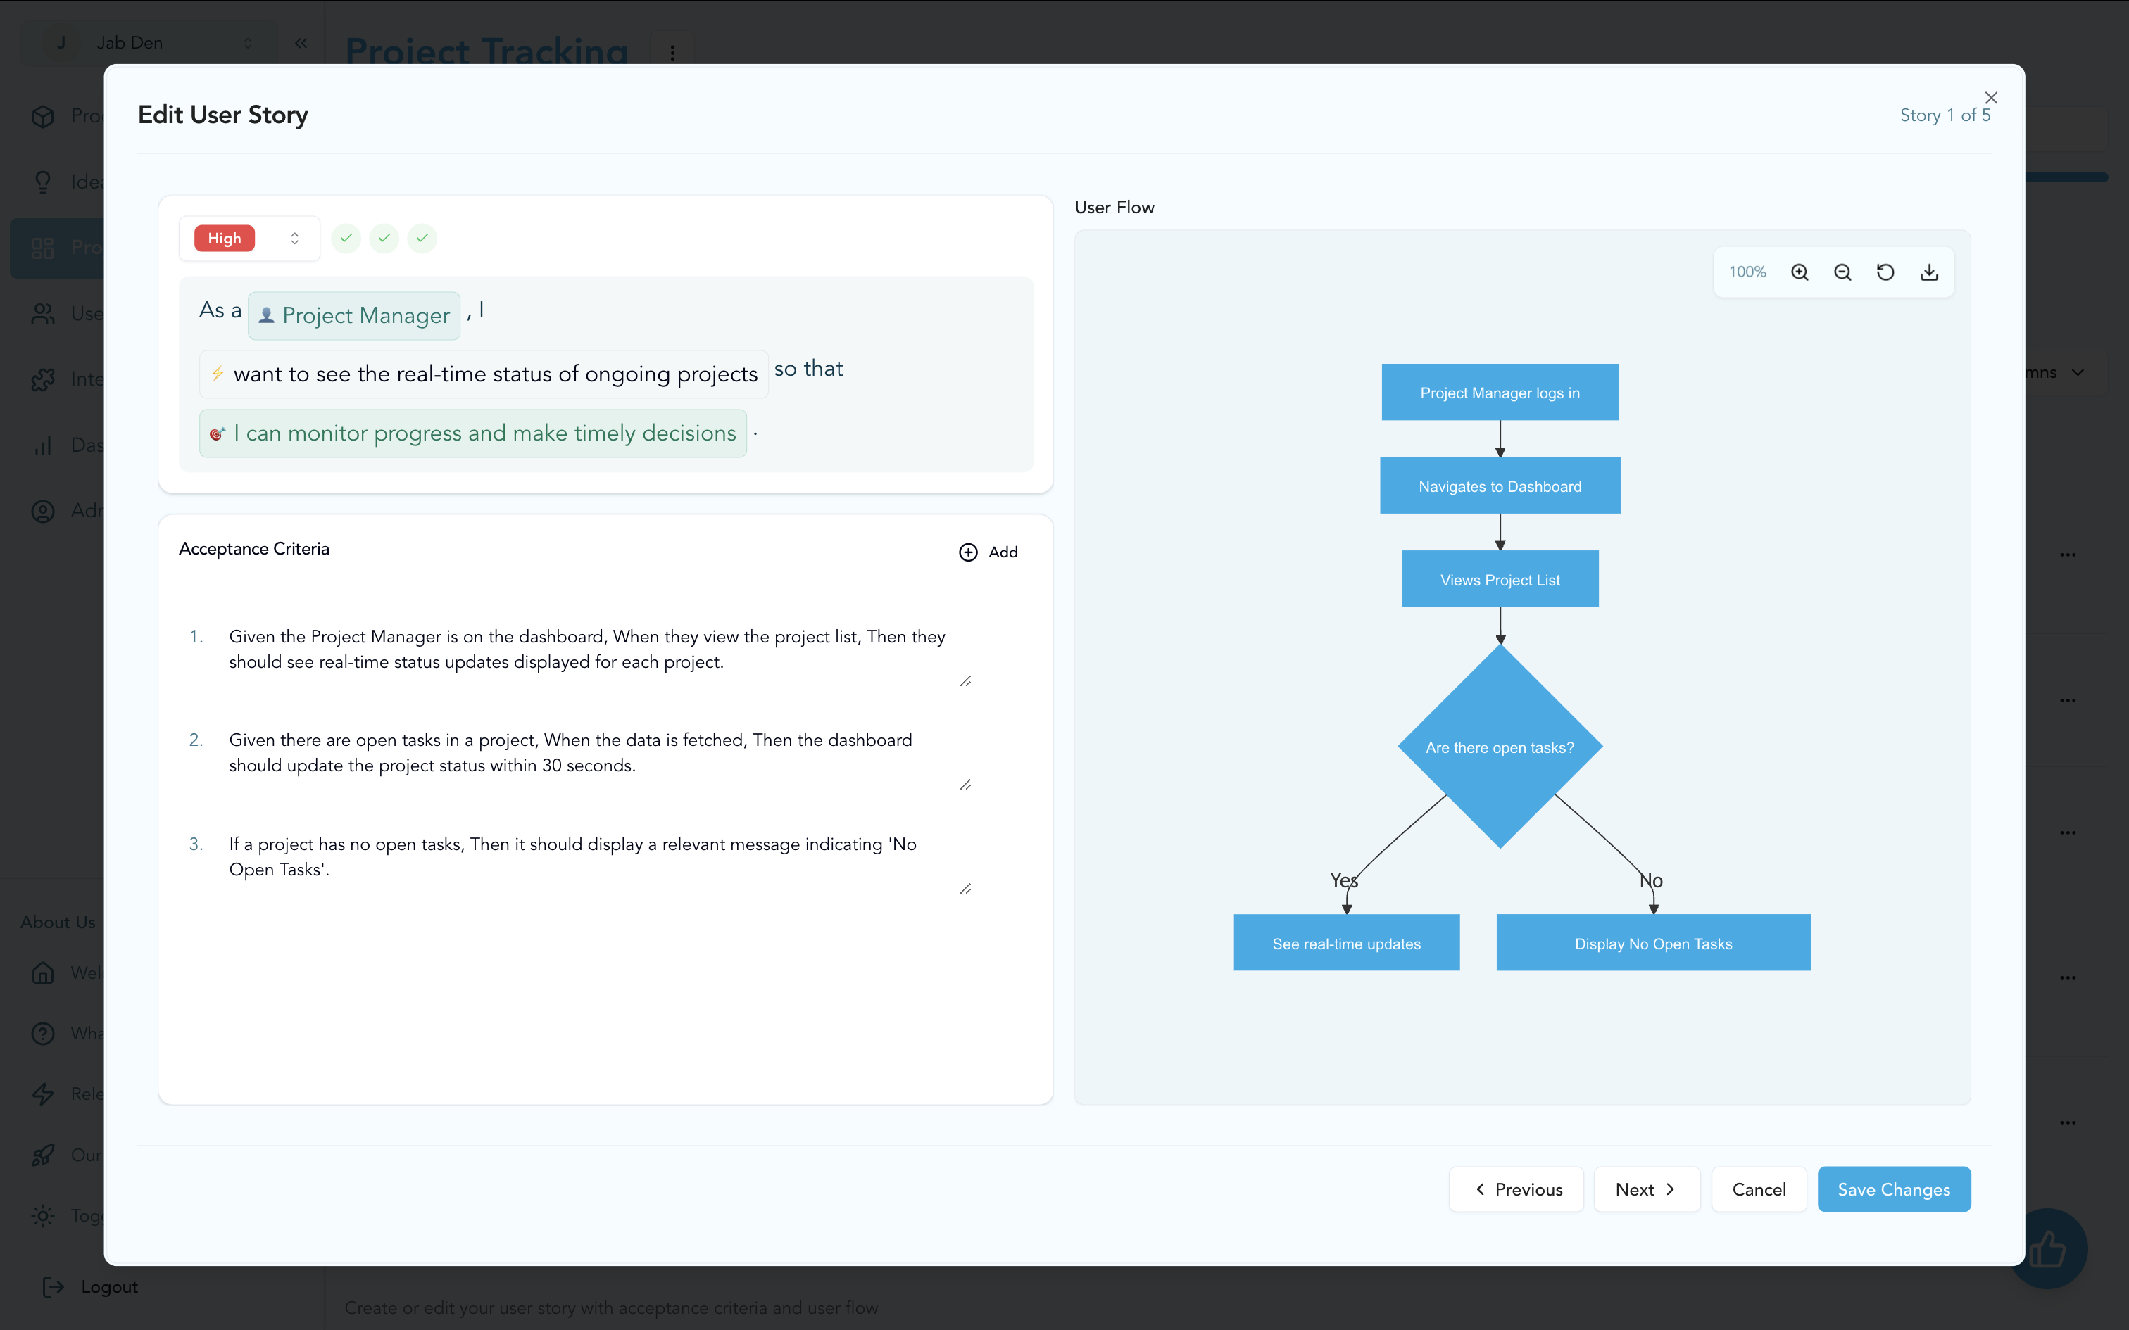
Task: Click the Logout icon in sidebar
Action: coord(54,1287)
